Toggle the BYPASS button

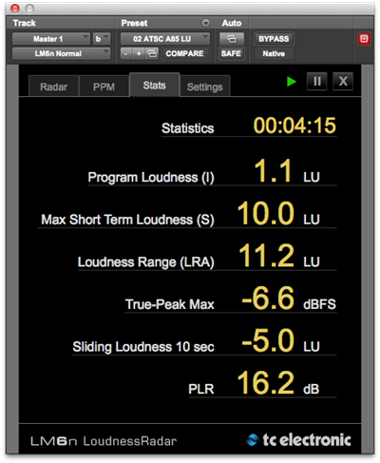274,39
